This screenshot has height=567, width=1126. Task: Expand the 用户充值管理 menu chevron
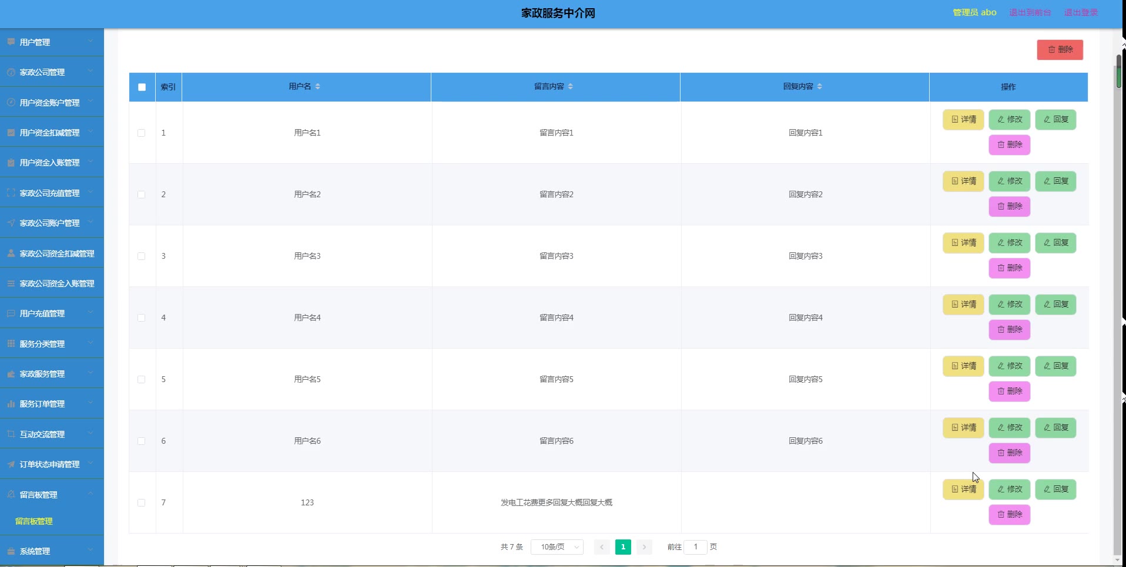tap(91, 312)
